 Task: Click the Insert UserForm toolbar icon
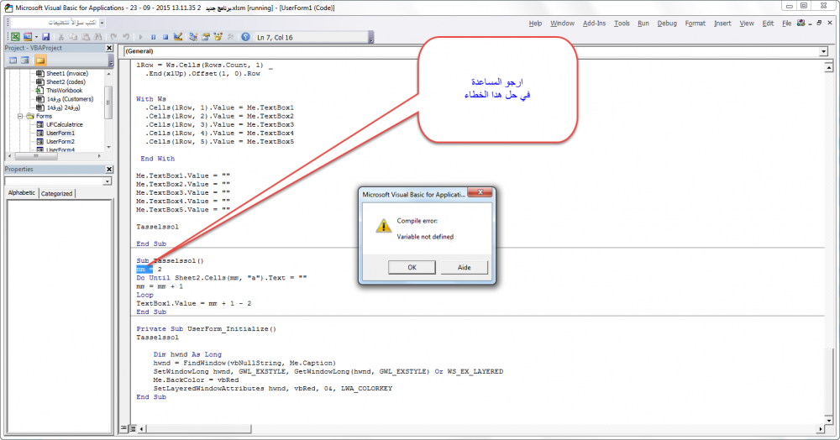tap(28, 37)
